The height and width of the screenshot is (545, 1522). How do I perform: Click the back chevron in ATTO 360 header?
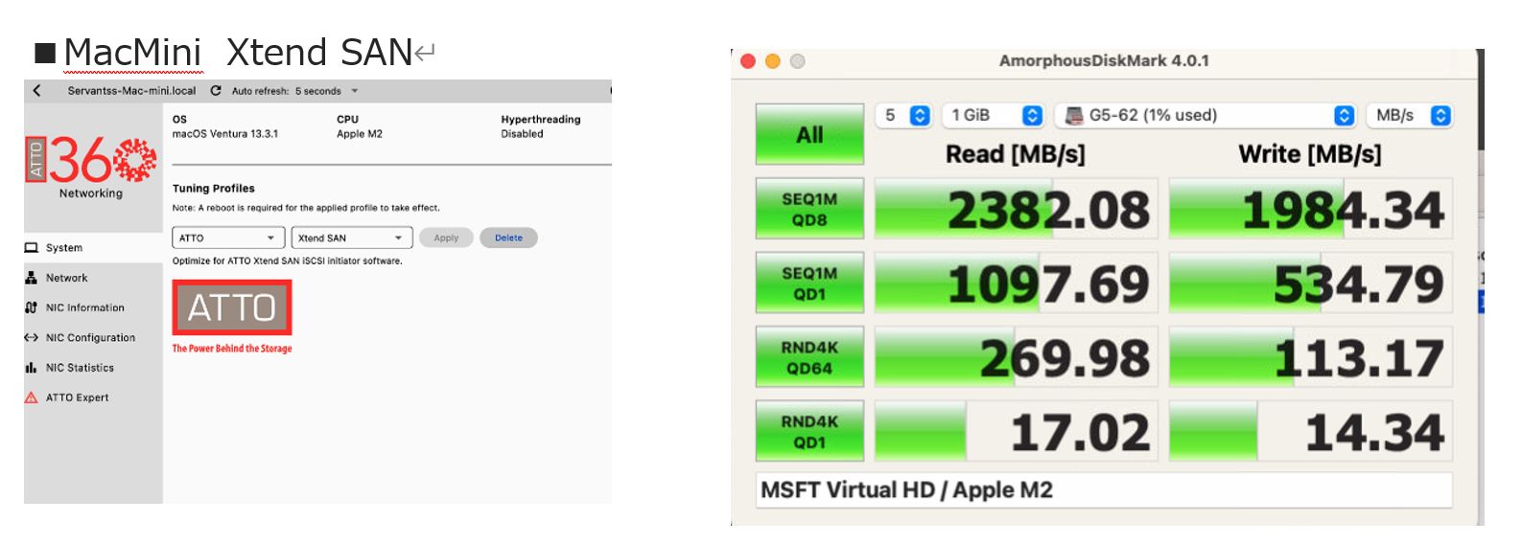36,91
